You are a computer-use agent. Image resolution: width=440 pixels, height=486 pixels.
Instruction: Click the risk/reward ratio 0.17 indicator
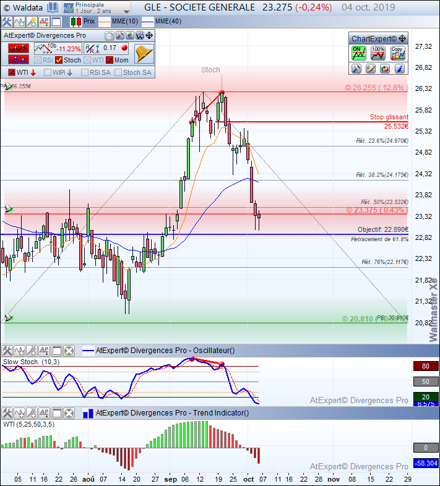click(x=106, y=48)
